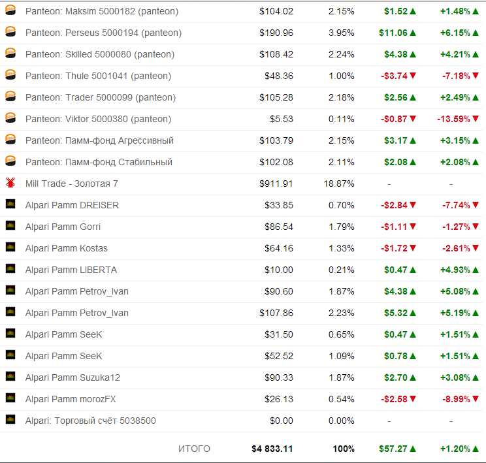Open Mill Trade - Золотая 7
The width and height of the screenshot is (486, 463).
point(72,184)
